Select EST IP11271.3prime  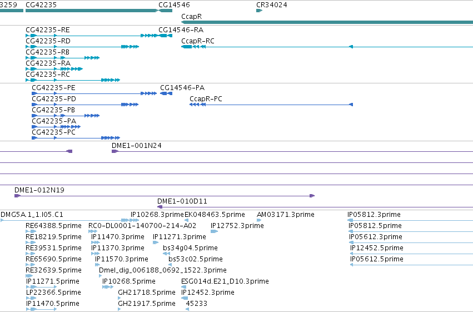click(180, 237)
